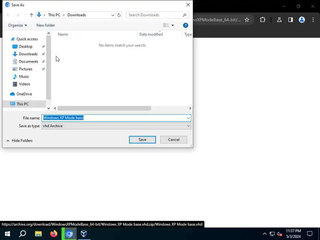Close the Save As dialog
The height and width of the screenshot is (240, 320).
pos(188,5)
